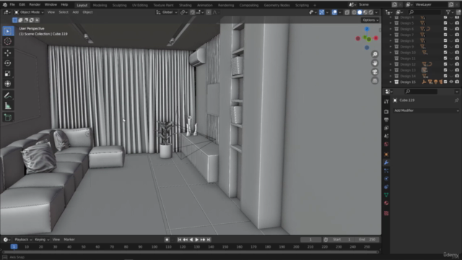Open the Physics properties tab
Screen dimensions: 462x260
click(x=386, y=179)
